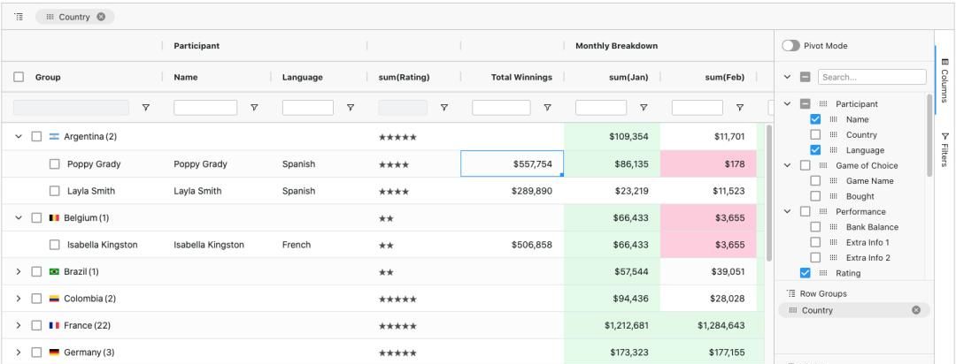This screenshot has width=956, height=364.
Task: Collapse the Argentina group row
Action: point(19,136)
